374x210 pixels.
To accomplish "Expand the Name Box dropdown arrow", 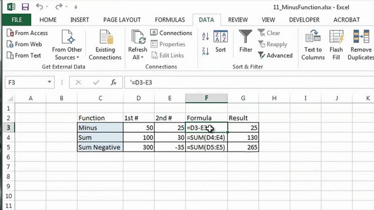I will pos(49,82).
